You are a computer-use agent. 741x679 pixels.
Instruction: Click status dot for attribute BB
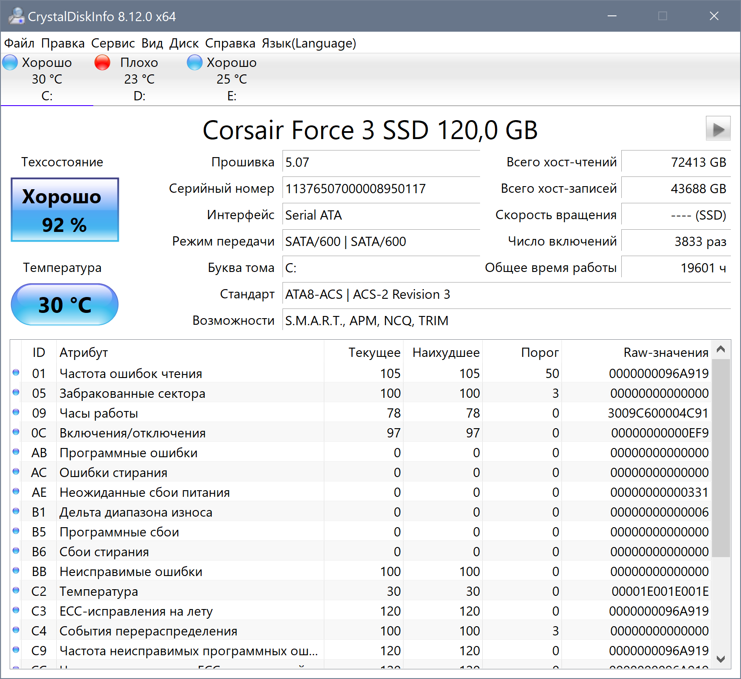click(16, 571)
